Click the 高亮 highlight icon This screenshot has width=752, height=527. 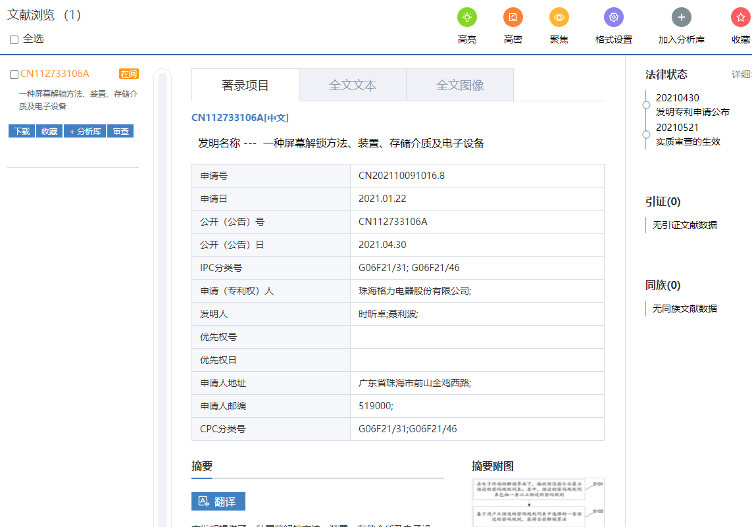[467, 17]
